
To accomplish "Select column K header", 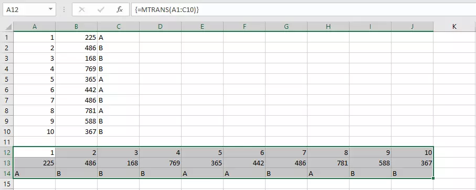I will pos(454,27).
